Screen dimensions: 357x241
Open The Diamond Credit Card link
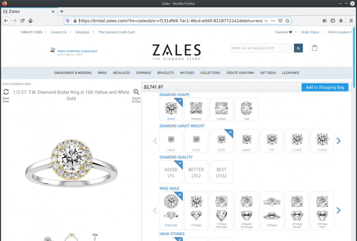click(116, 32)
